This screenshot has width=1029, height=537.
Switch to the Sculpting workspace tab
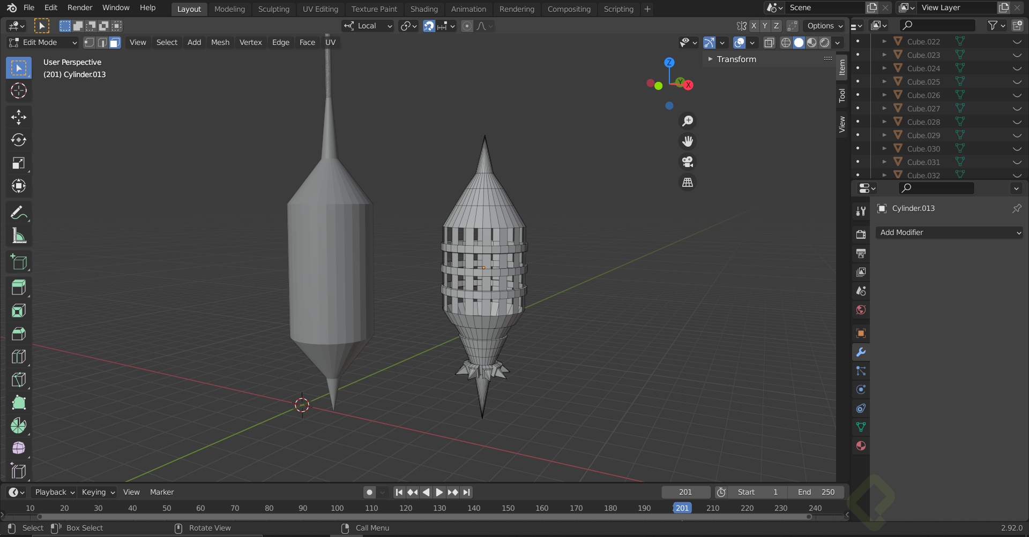(x=273, y=9)
